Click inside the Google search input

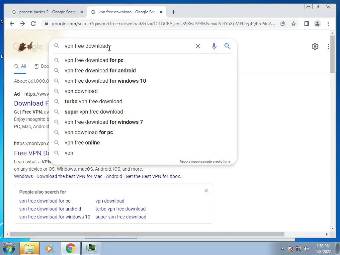click(128, 46)
